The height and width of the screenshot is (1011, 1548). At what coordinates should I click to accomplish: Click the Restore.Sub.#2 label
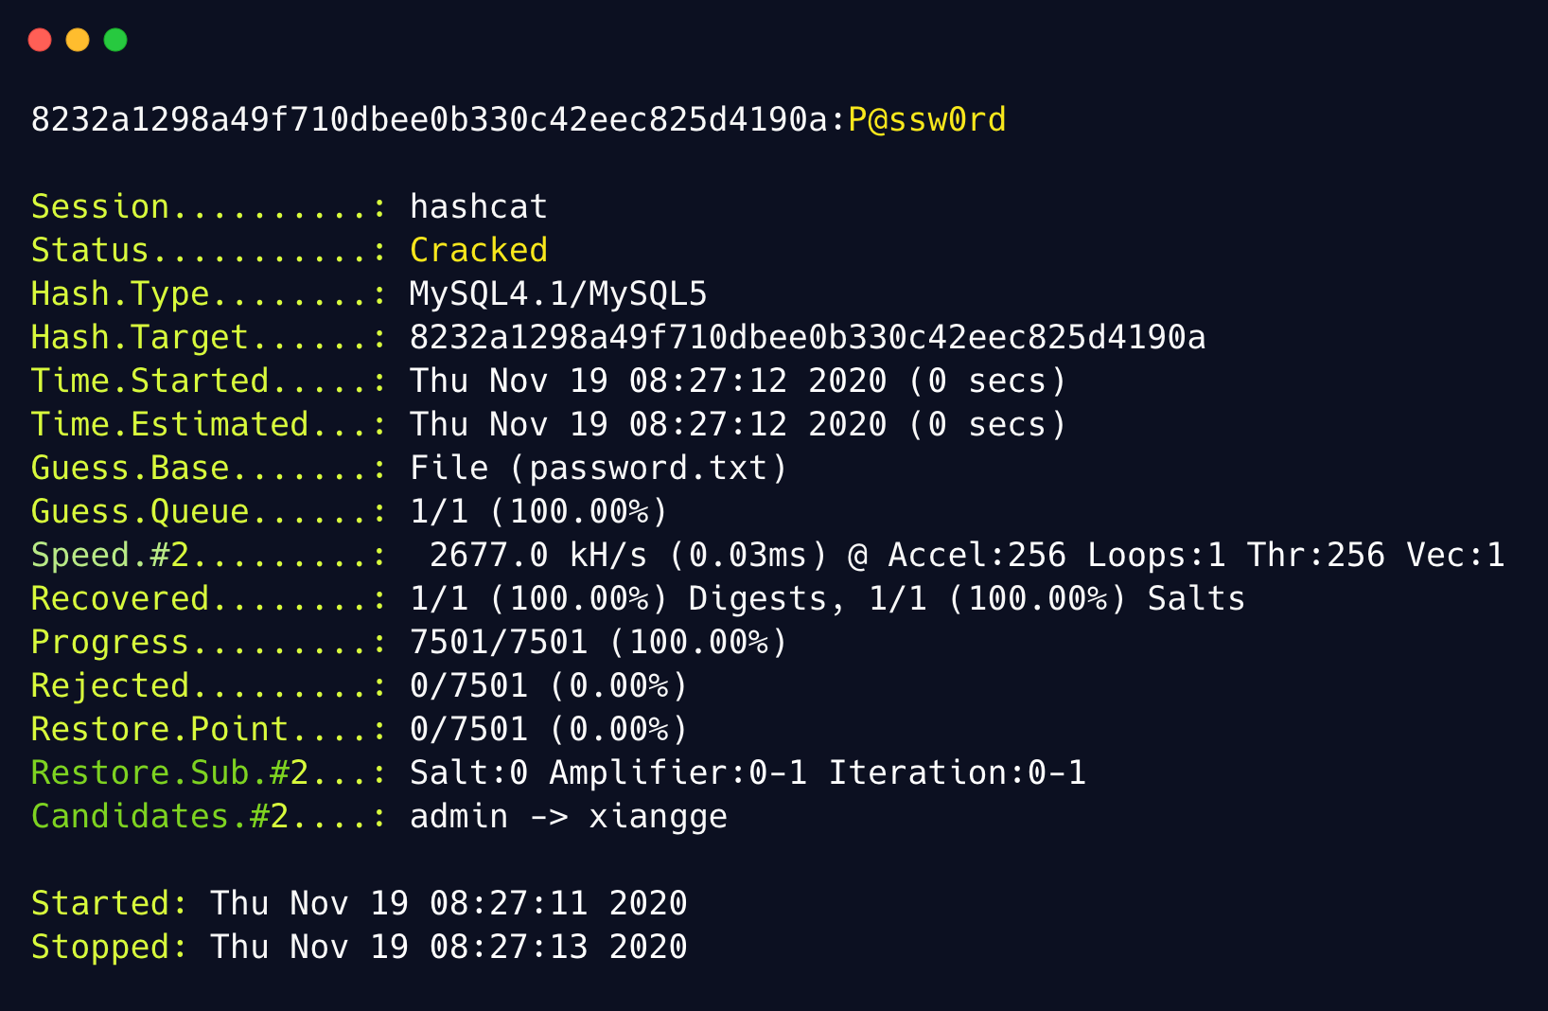point(170,772)
